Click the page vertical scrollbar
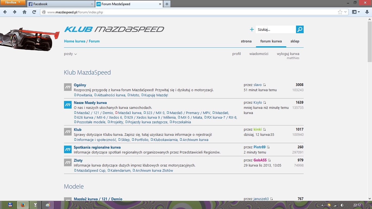Viewport: 372px width, 209px height. [370, 109]
